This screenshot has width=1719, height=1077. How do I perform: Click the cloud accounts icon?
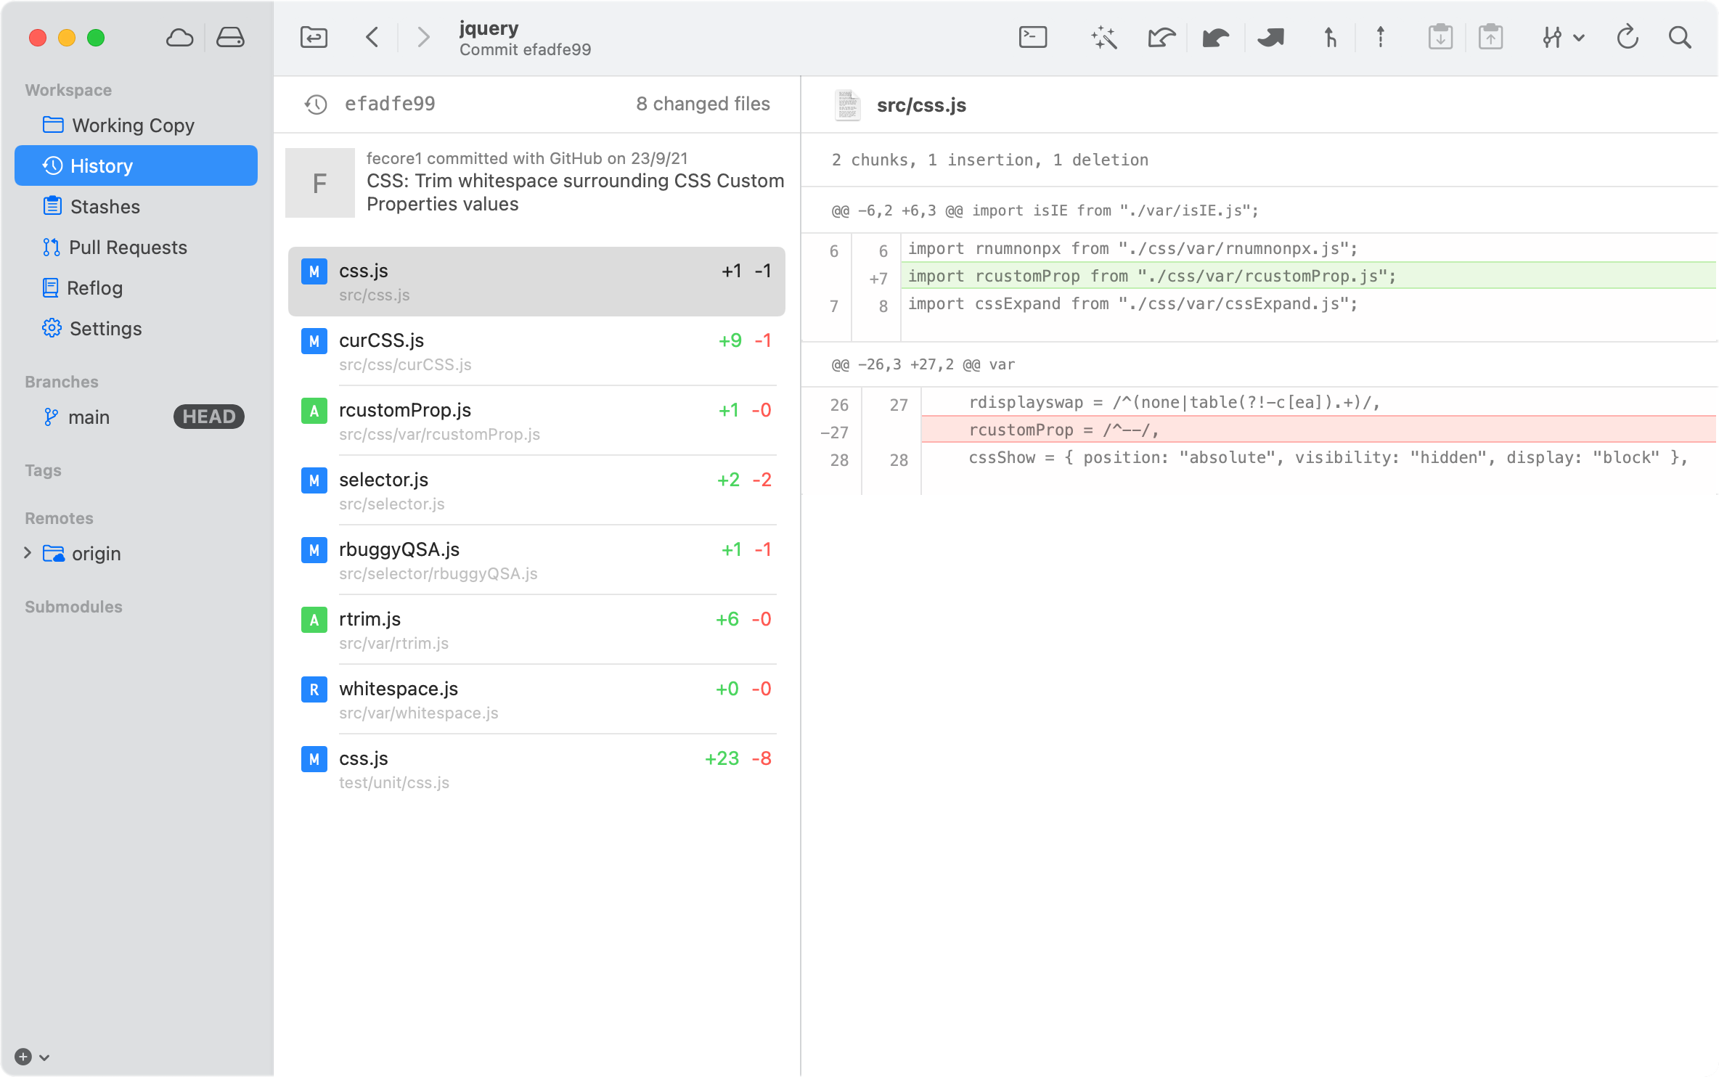point(179,37)
